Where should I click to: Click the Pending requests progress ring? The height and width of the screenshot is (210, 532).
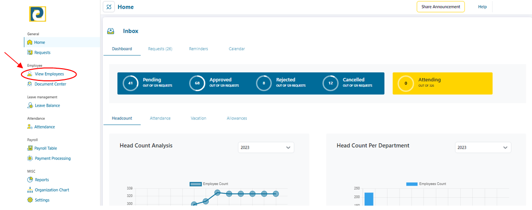[x=130, y=83]
